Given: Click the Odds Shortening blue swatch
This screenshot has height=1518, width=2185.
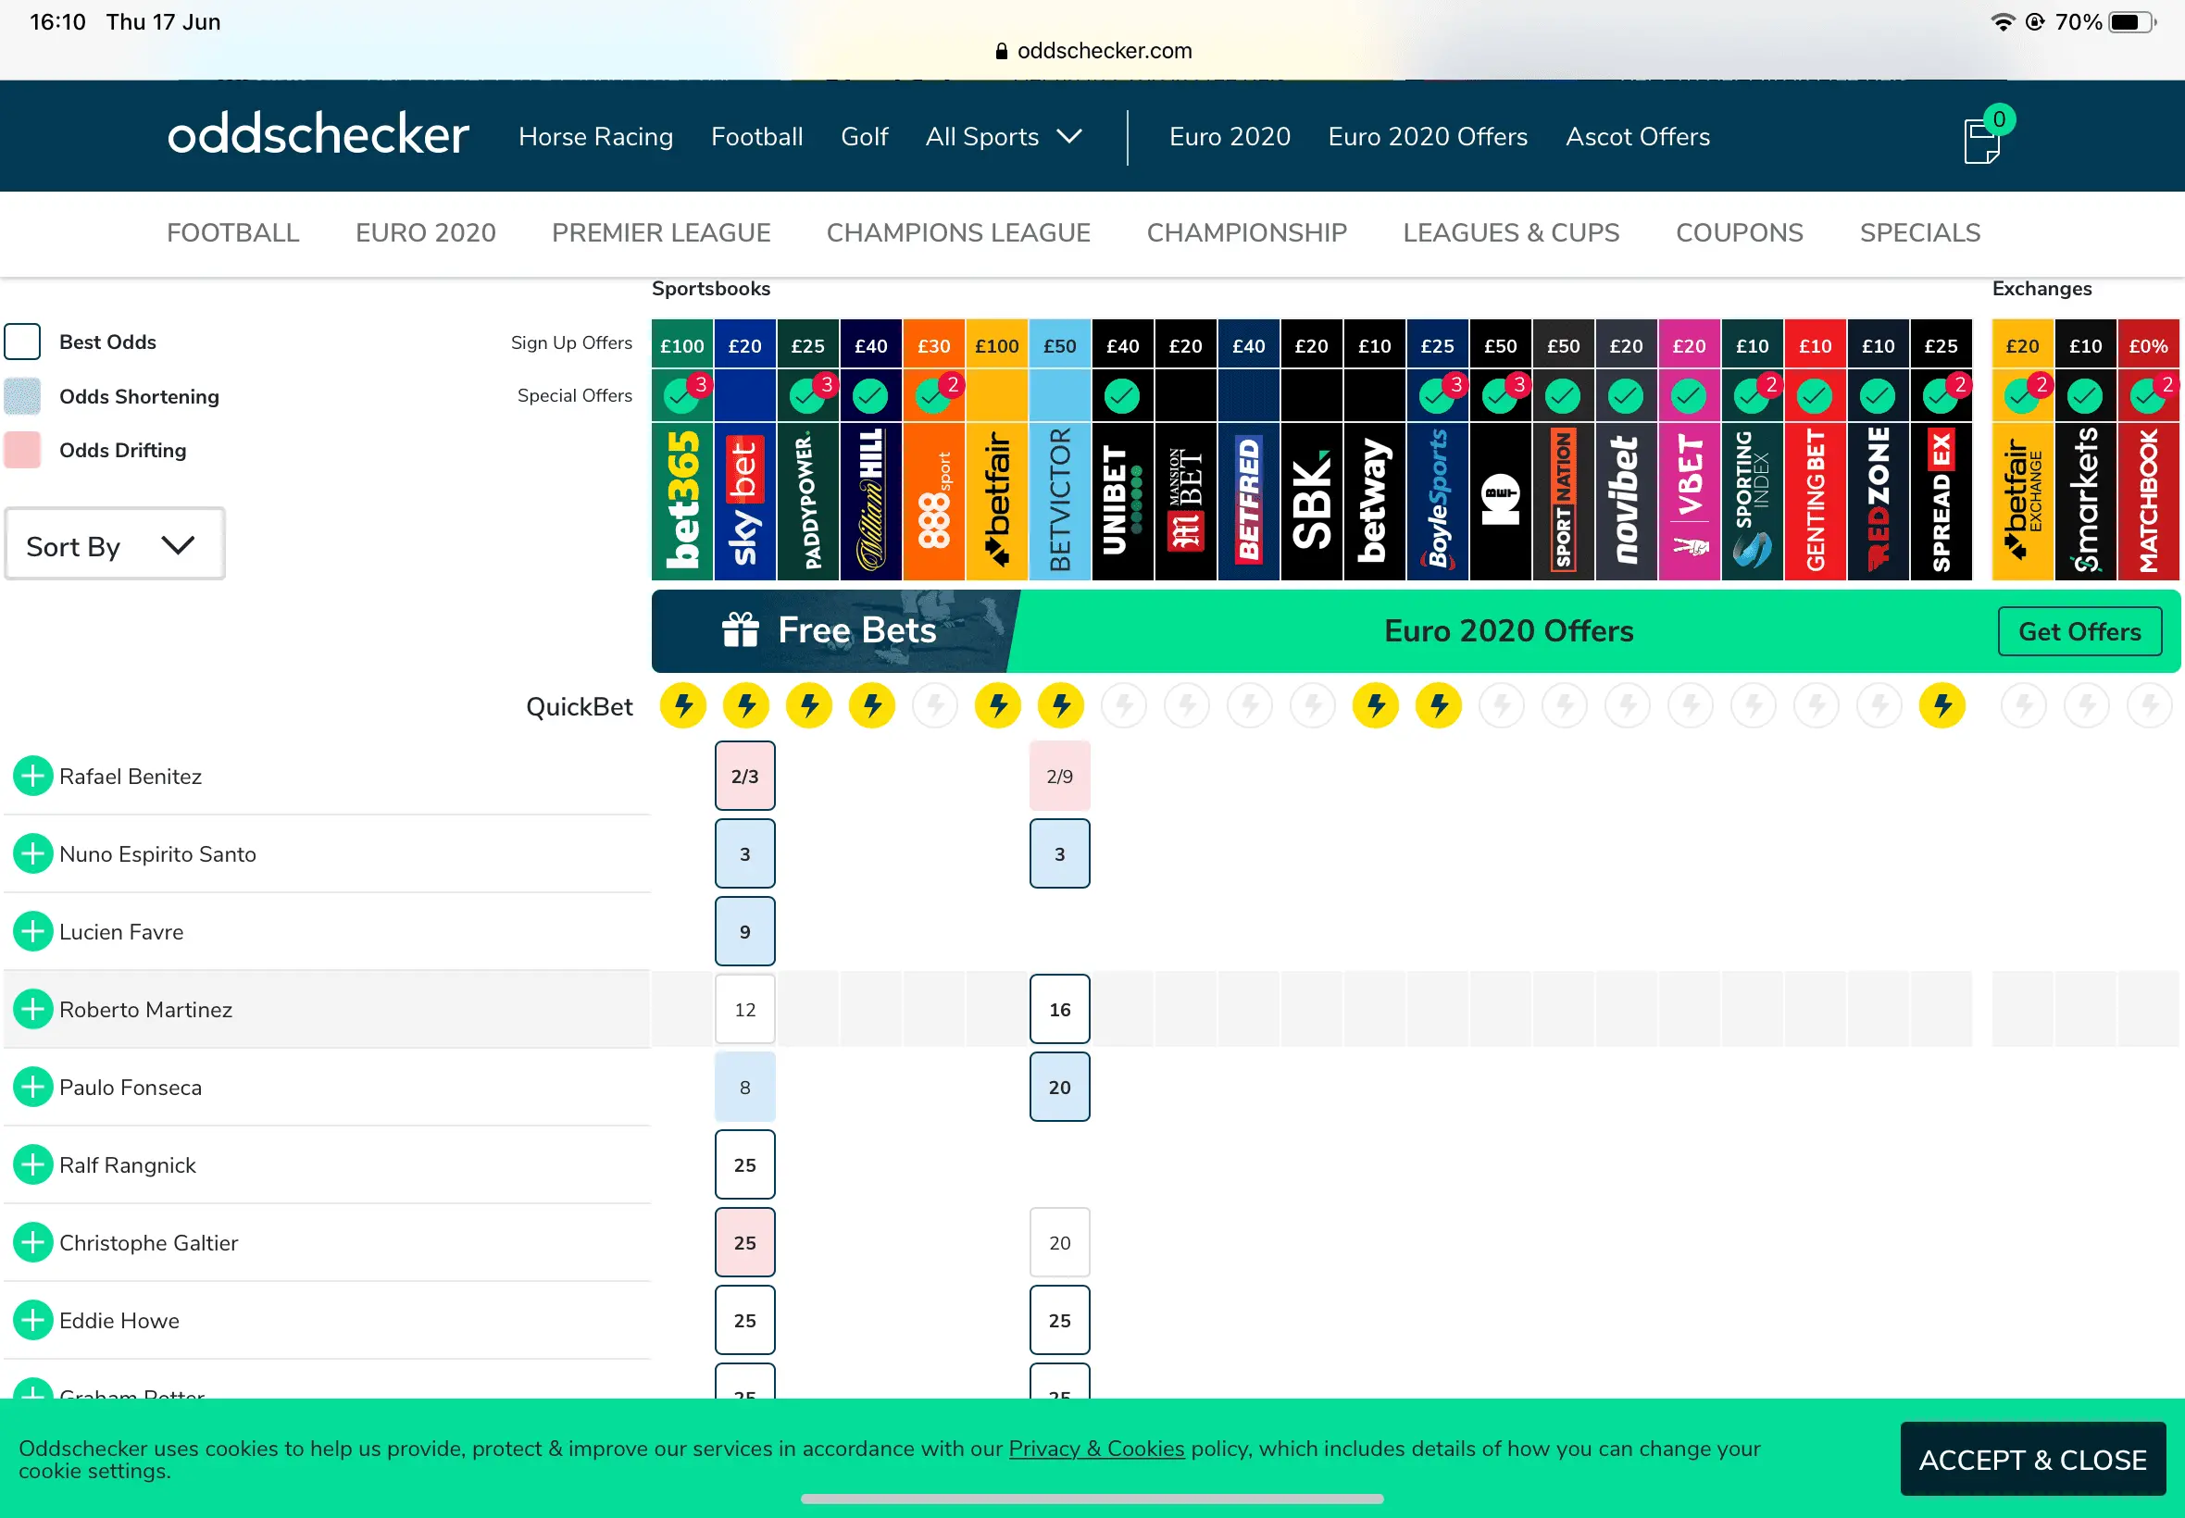Looking at the screenshot, I should (22, 396).
